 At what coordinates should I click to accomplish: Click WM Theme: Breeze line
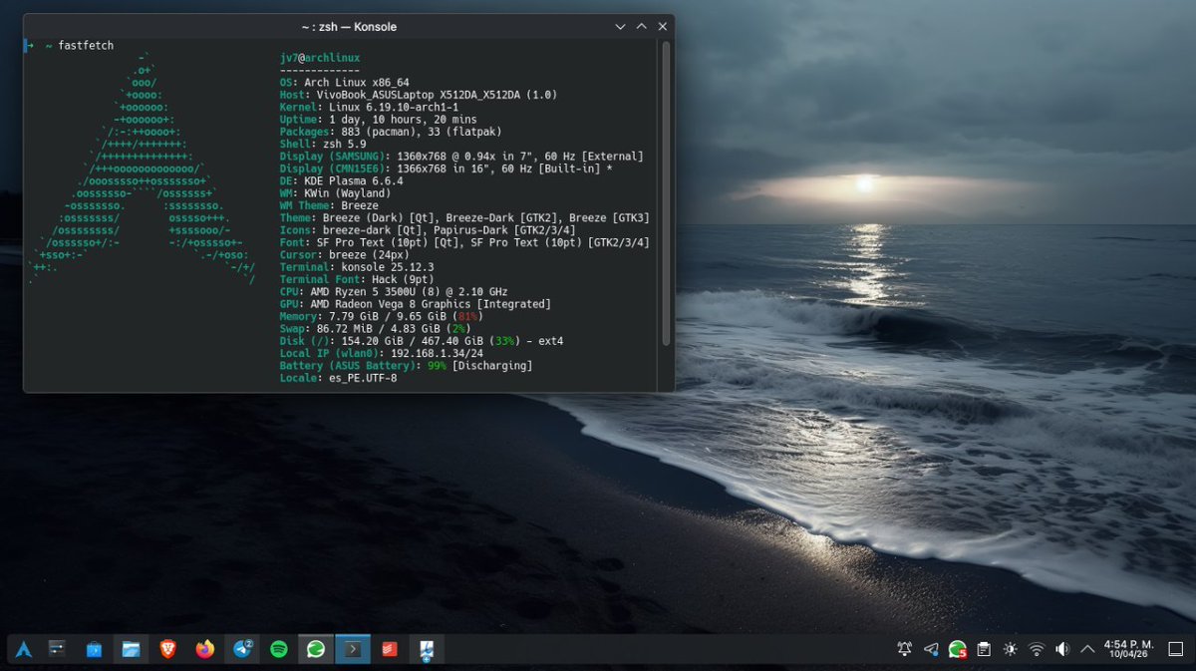coord(329,205)
